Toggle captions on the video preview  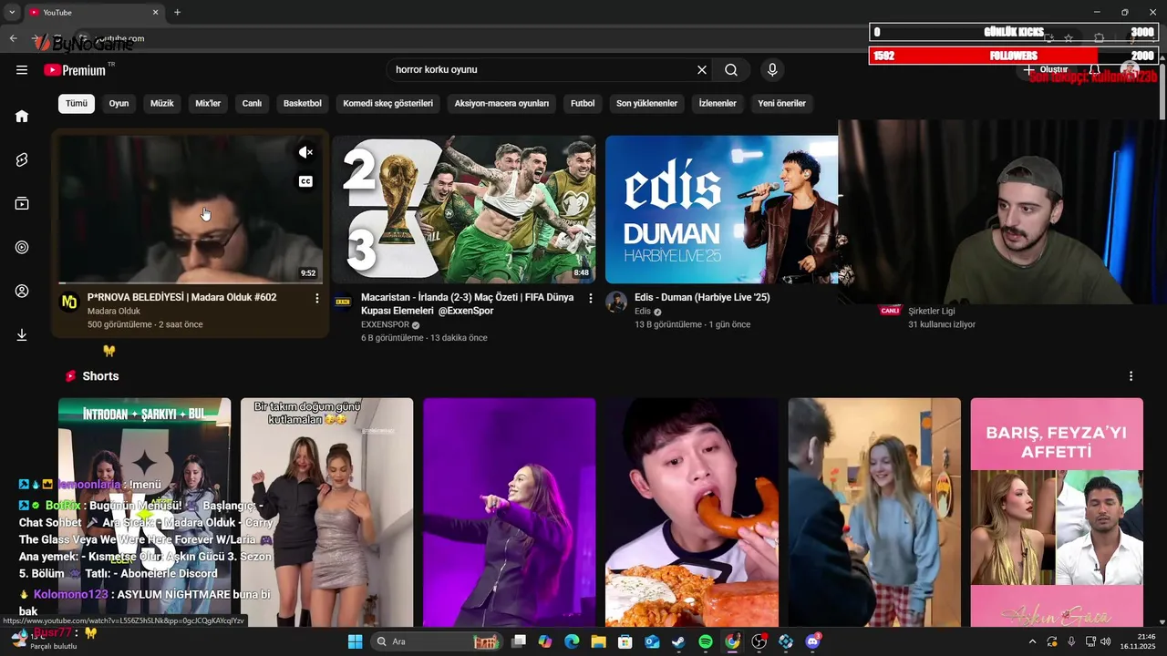coord(305,181)
